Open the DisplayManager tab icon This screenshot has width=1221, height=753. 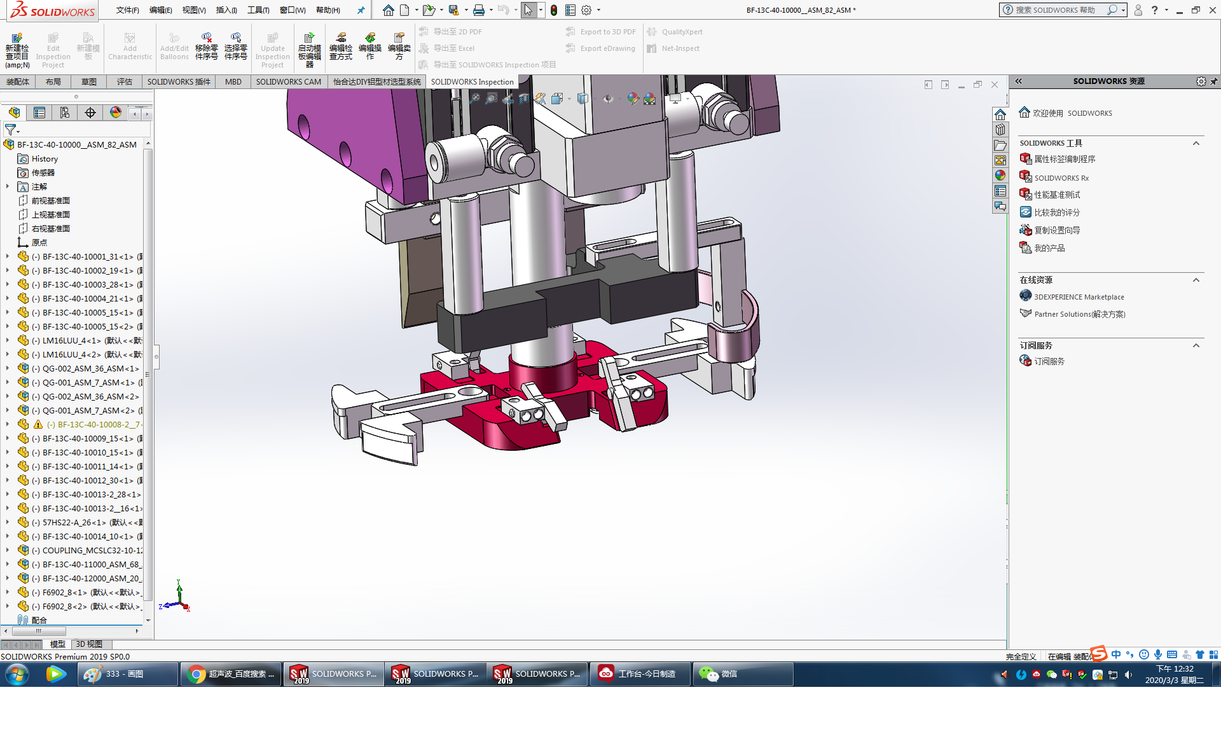pos(116,113)
